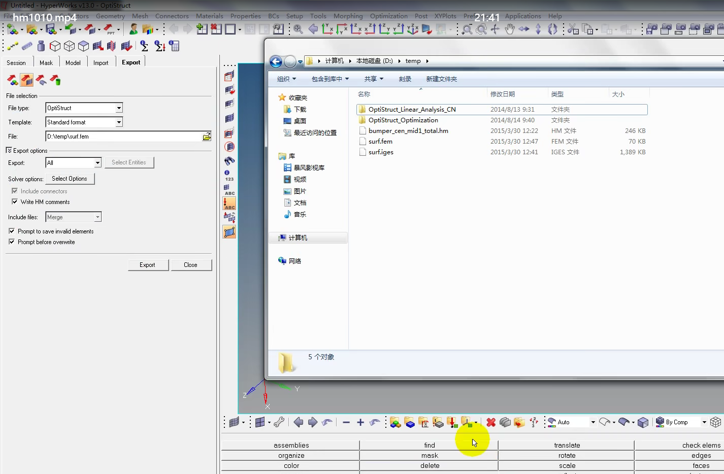Viewport: 724px width, 474px height.
Task: Expand the Include files Merge dropdown
Action: click(x=96, y=217)
